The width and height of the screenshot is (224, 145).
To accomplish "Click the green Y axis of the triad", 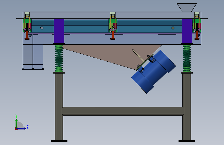I will tap(17, 123).
